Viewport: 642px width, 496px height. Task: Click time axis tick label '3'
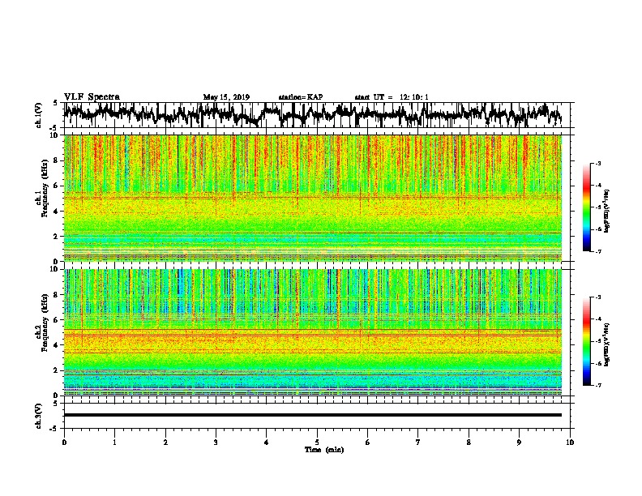(216, 443)
